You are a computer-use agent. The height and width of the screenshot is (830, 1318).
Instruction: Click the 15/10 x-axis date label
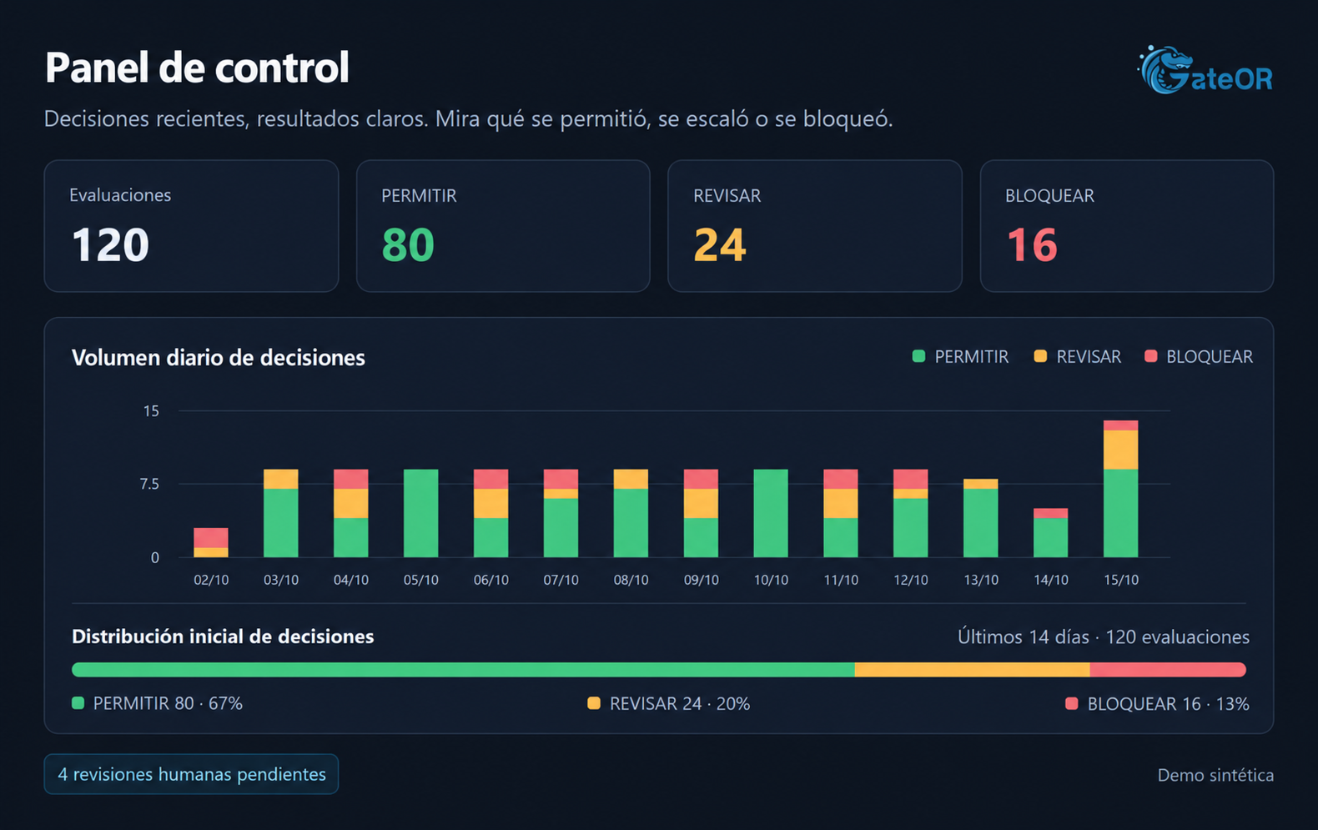1121,580
